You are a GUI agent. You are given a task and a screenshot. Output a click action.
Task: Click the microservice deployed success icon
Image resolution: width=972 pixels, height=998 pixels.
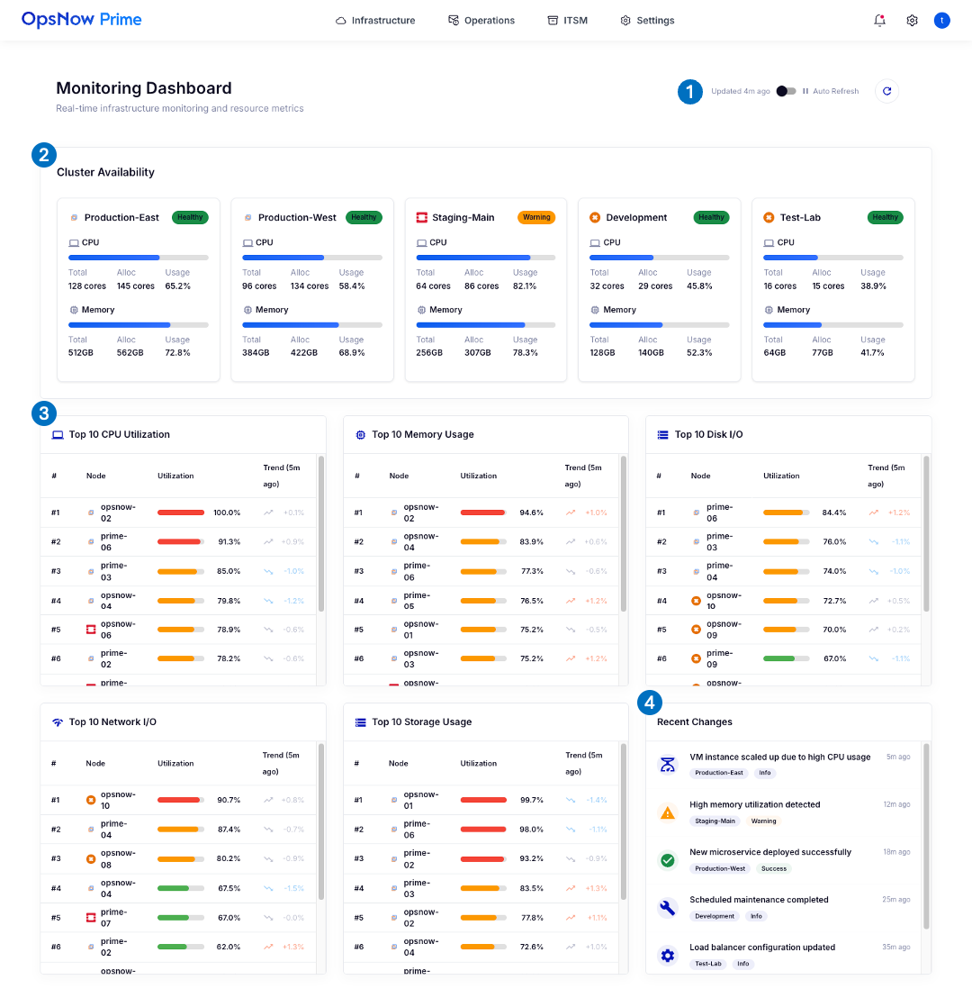tap(667, 860)
